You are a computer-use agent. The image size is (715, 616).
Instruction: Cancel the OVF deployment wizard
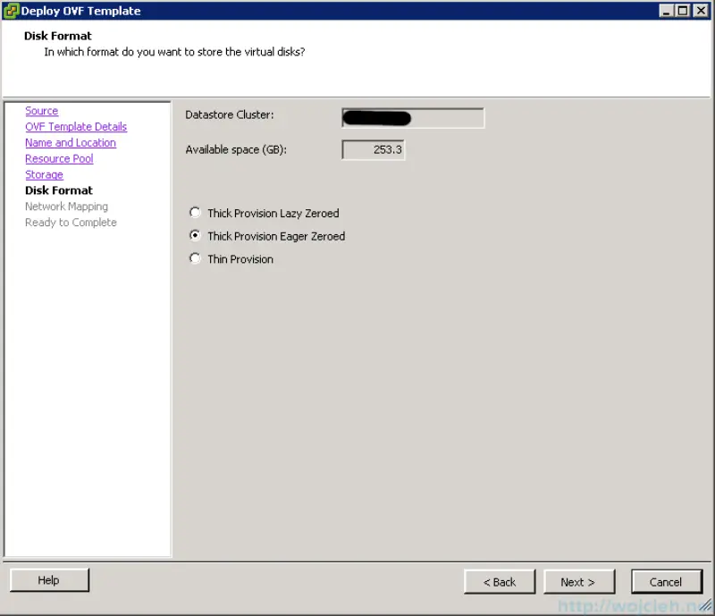[x=667, y=581]
